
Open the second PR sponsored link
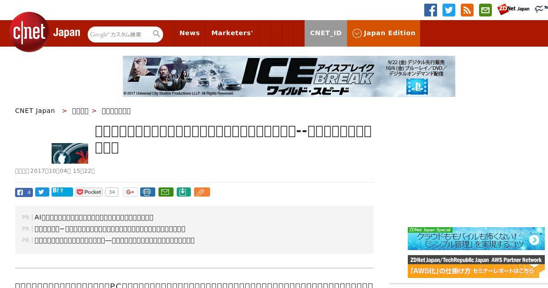point(110,229)
